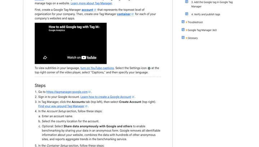Click the 'Steps' heading
The height and width of the screenshot is (147, 259).
click(40, 86)
